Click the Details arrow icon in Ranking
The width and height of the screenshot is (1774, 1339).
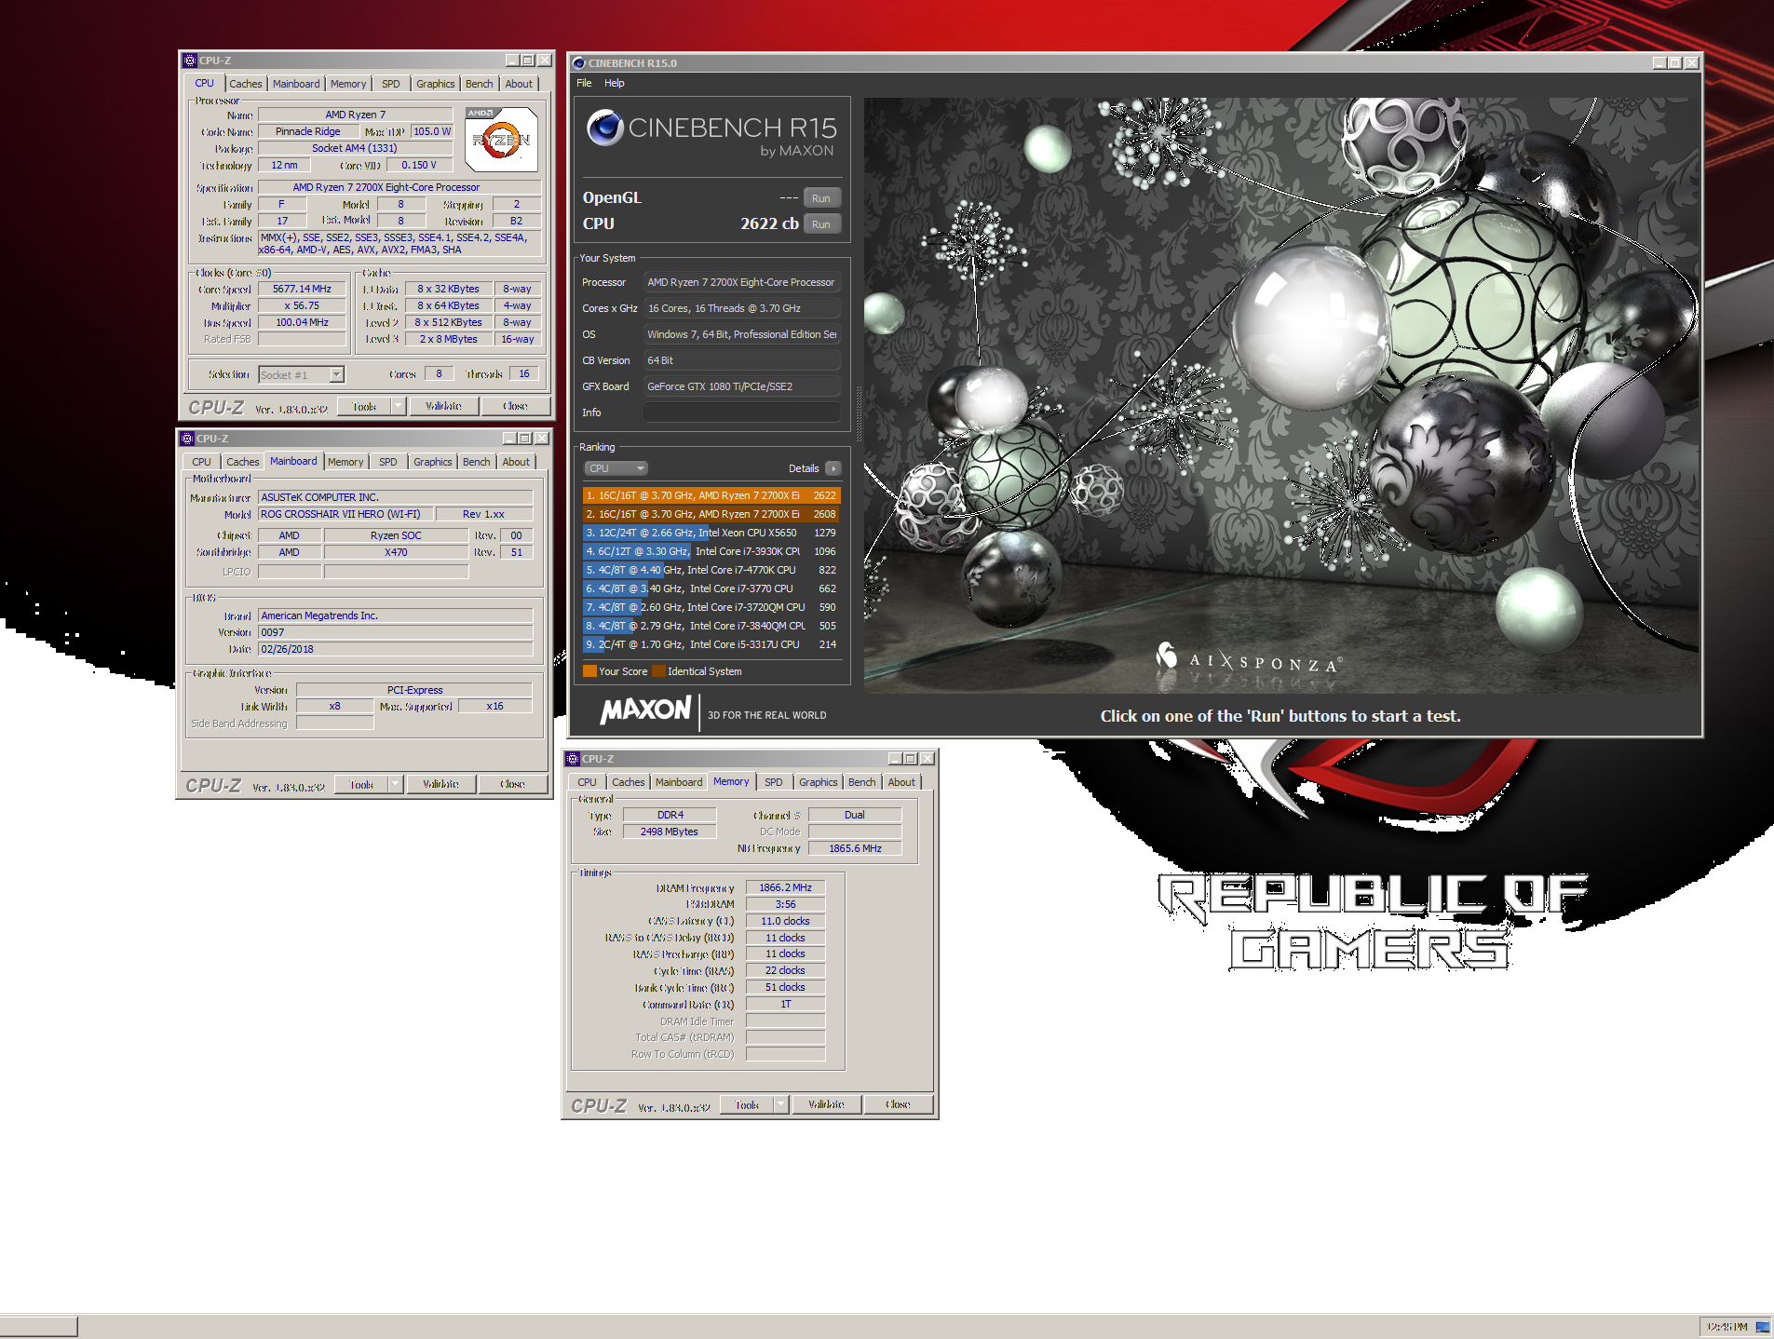tap(833, 468)
